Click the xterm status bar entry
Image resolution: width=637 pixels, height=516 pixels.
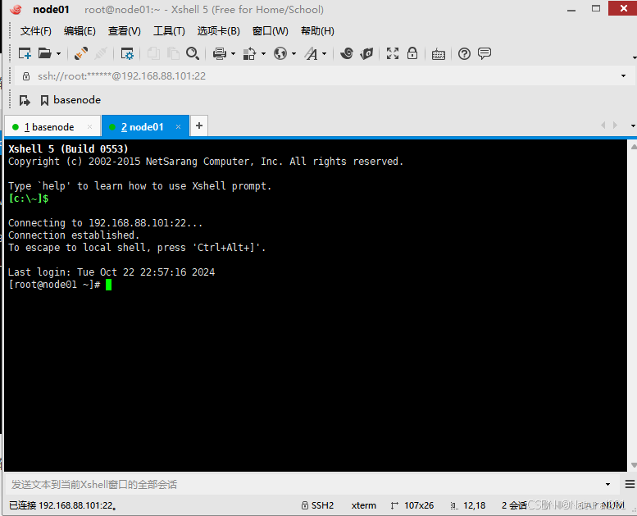coord(364,505)
